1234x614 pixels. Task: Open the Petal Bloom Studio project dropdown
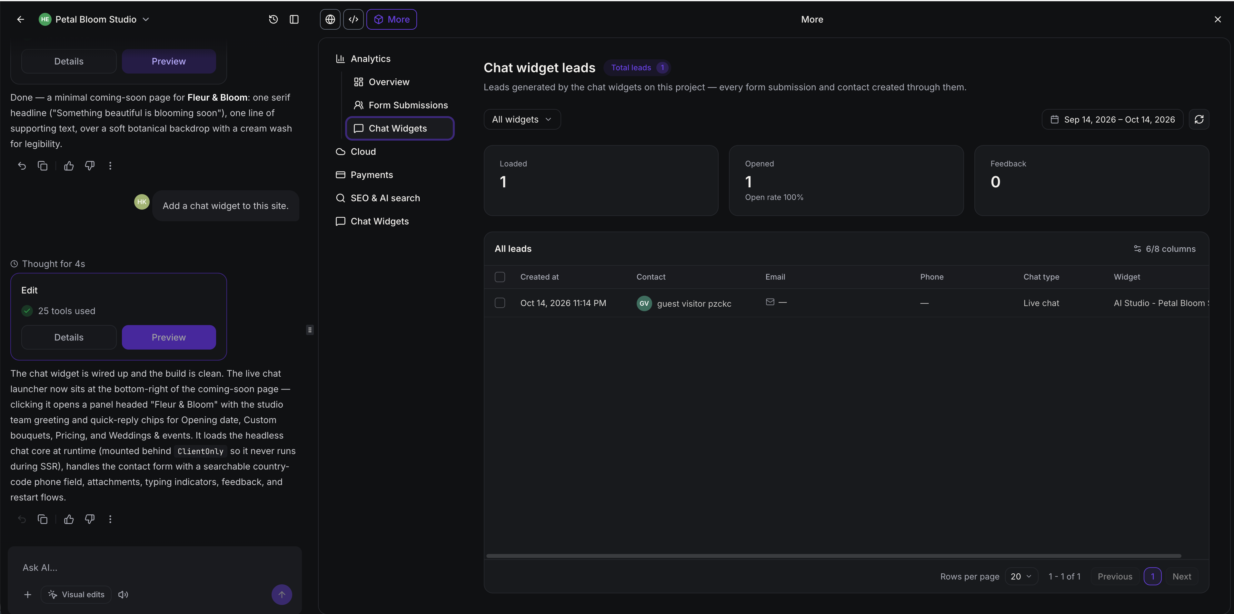pos(95,19)
